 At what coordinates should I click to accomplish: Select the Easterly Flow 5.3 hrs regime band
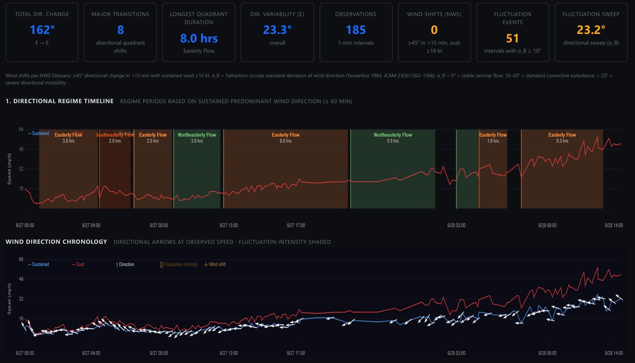(562, 169)
